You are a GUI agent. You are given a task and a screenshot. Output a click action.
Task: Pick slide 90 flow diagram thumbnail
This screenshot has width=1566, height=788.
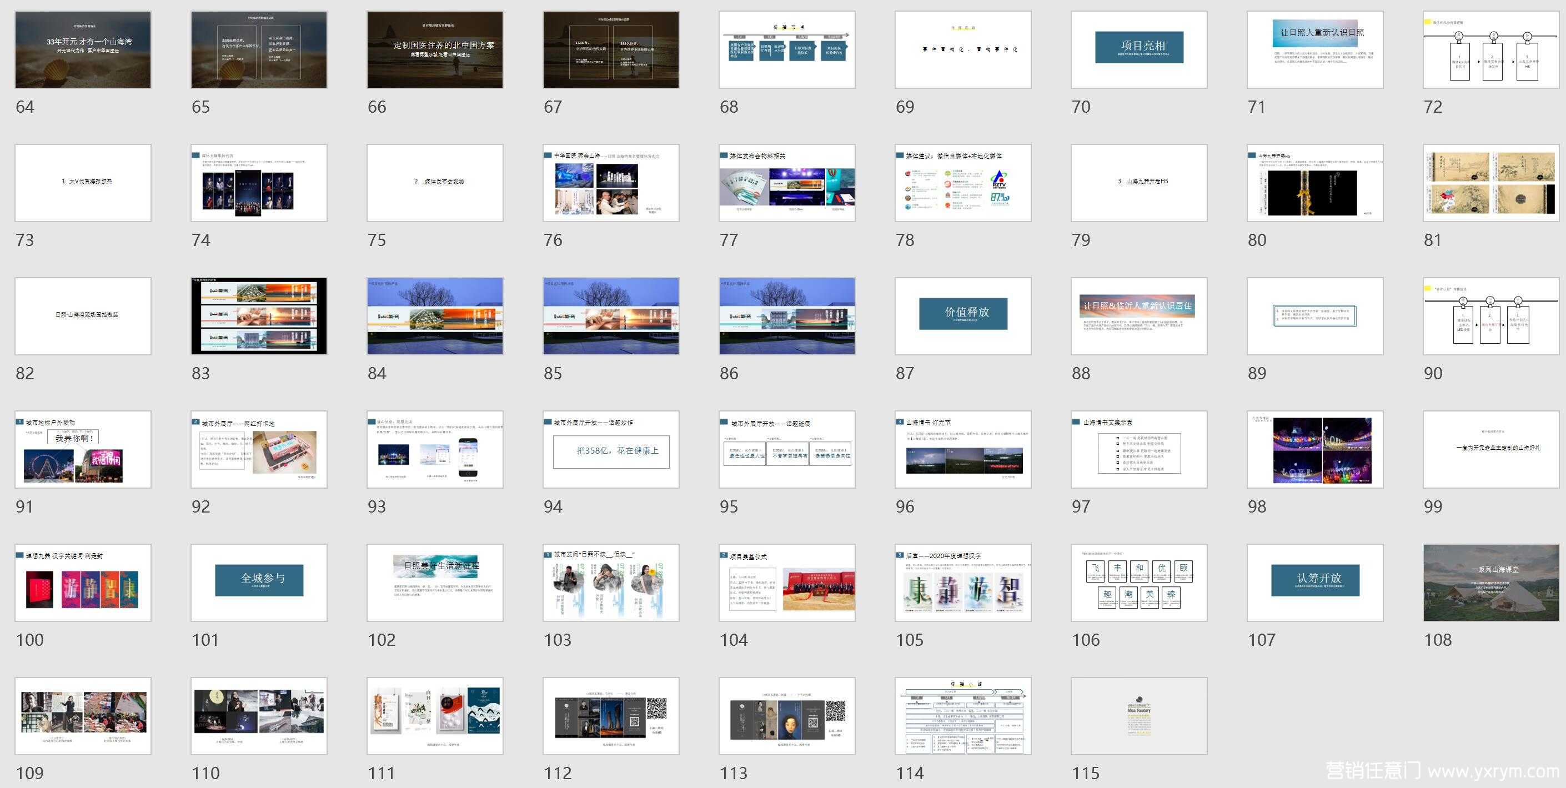(1491, 316)
